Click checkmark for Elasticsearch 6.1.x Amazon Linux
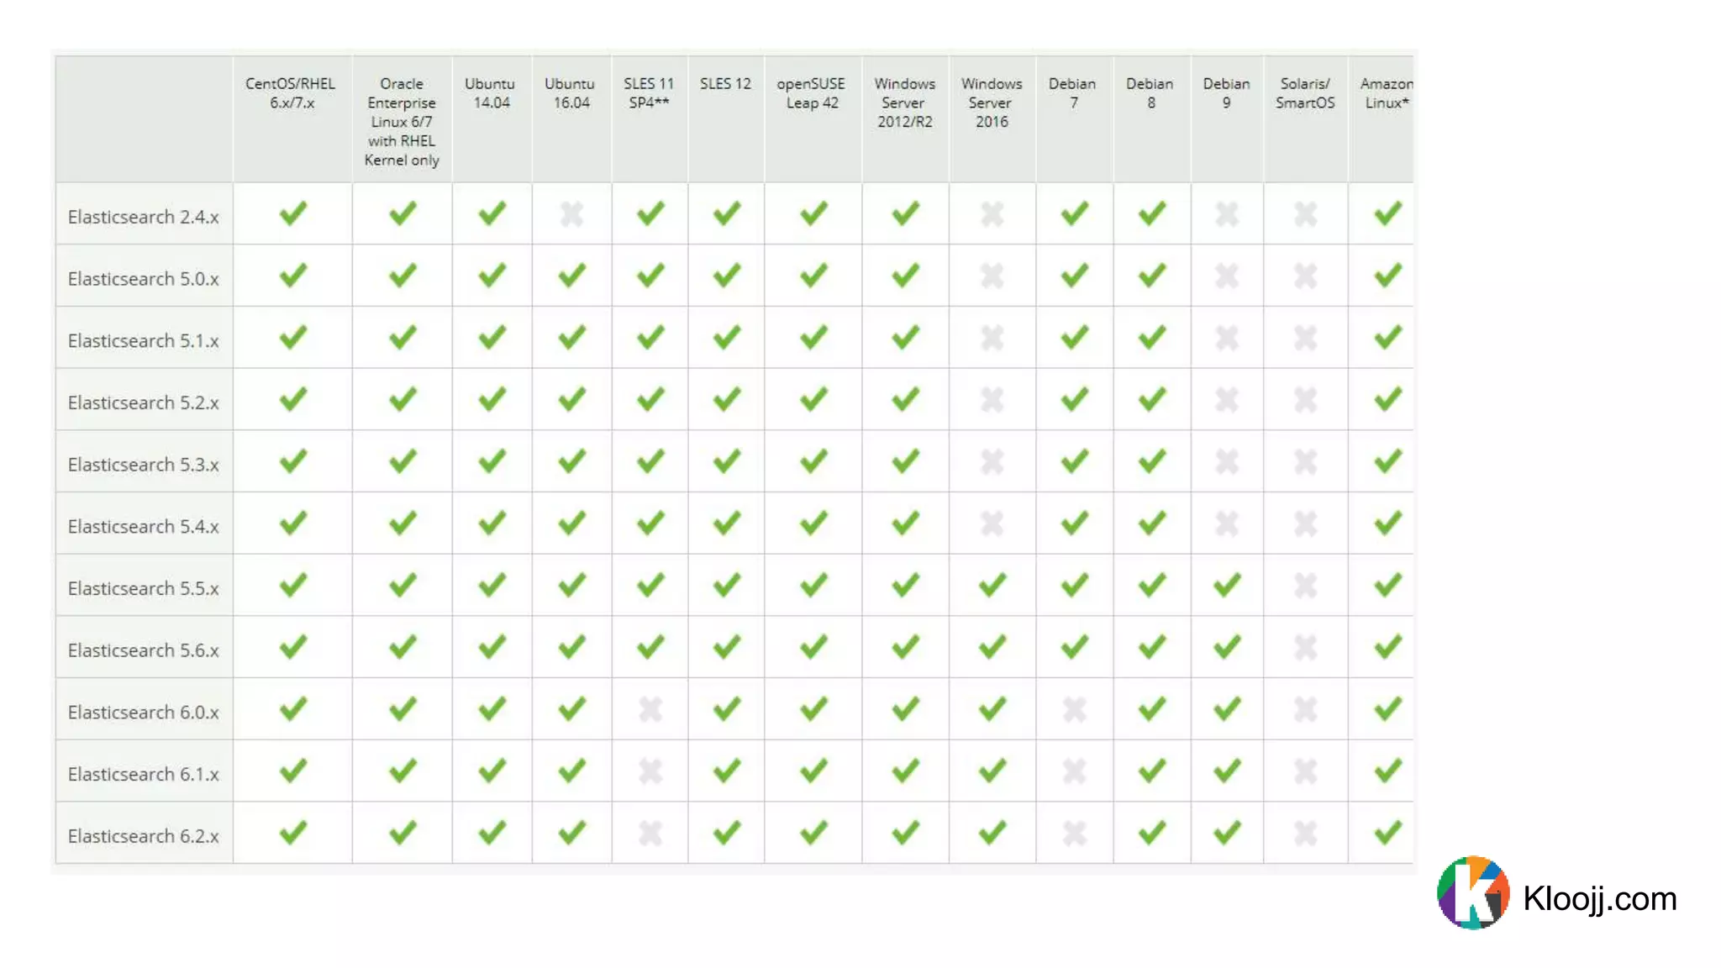 point(1387,771)
